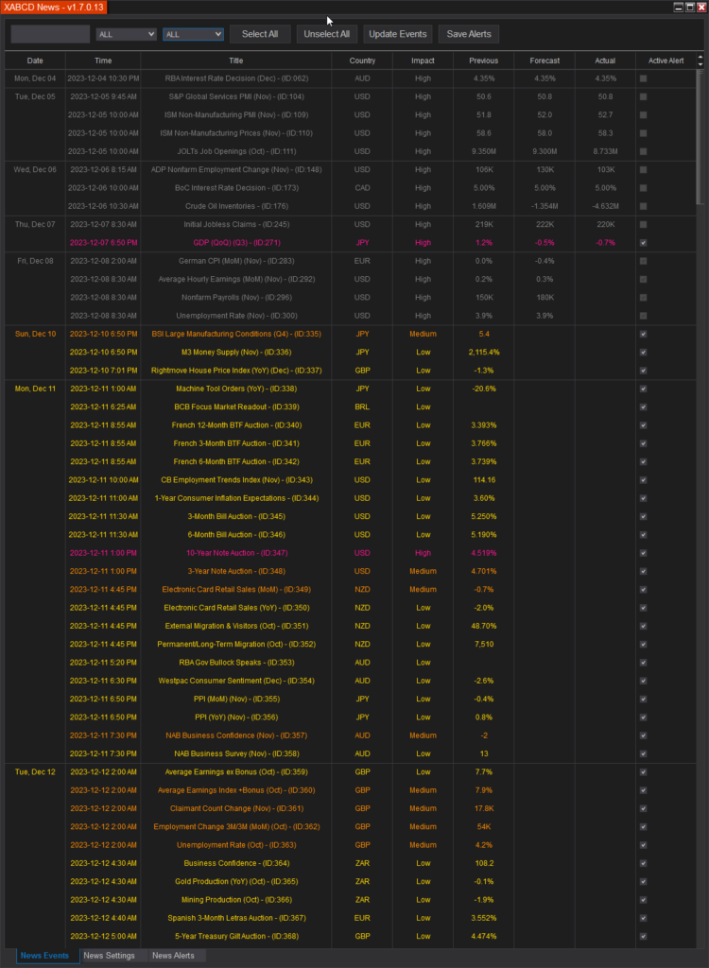Click the Update Events button
709x968 pixels.
pyautogui.click(x=398, y=34)
